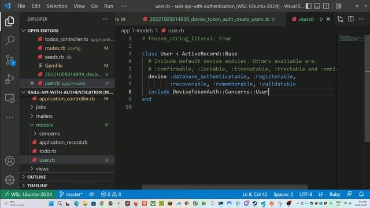370x208 pixels.
Task: Open problems panel via errors and warnings count
Action: click(111, 194)
